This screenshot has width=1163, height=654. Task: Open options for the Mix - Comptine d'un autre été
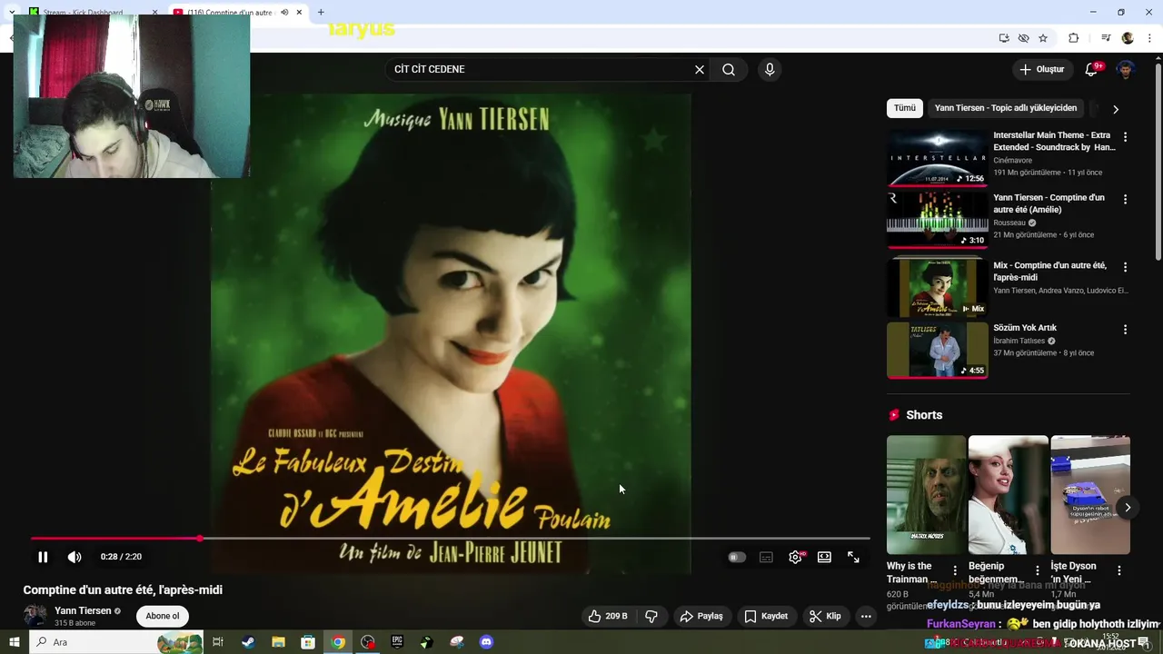[x=1125, y=267]
